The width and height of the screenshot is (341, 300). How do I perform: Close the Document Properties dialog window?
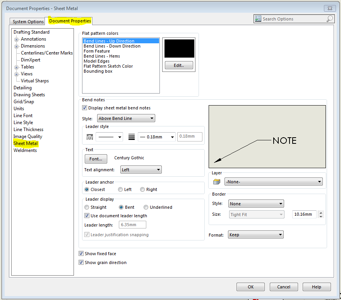coord(330,8)
